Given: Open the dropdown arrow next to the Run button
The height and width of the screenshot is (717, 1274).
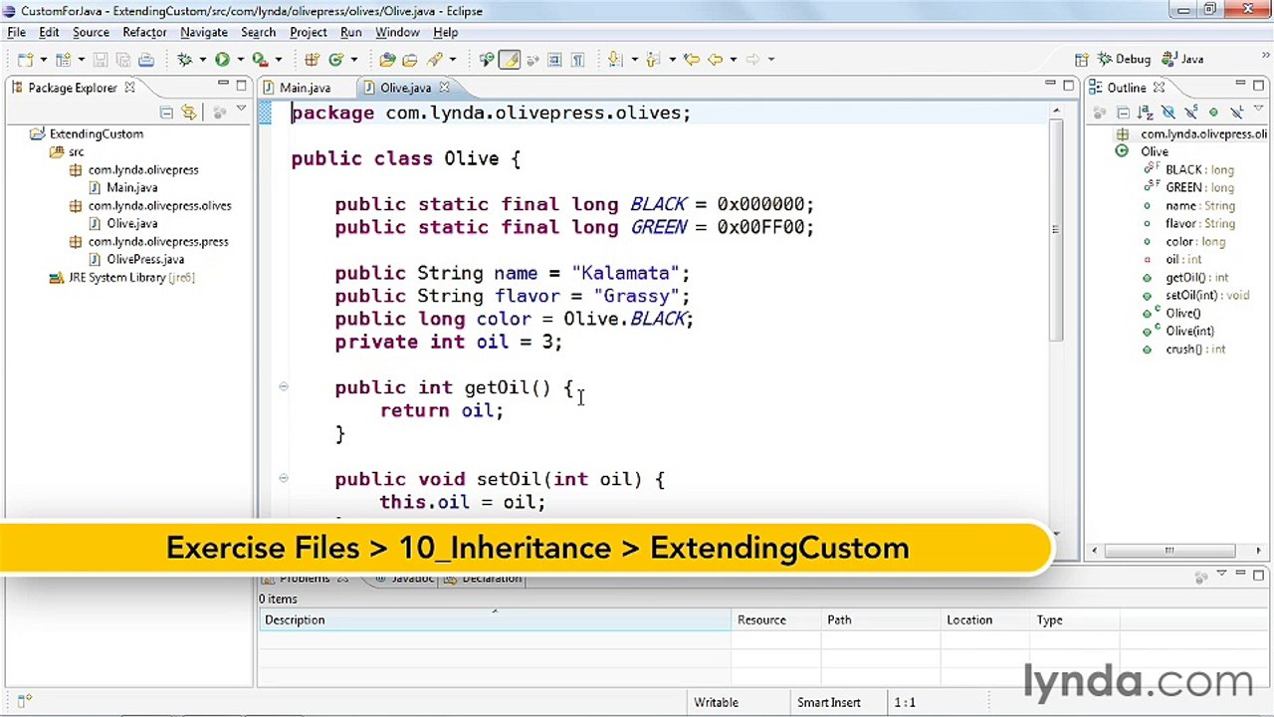Looking at the screenshot, I should click(x=241, y=60).
